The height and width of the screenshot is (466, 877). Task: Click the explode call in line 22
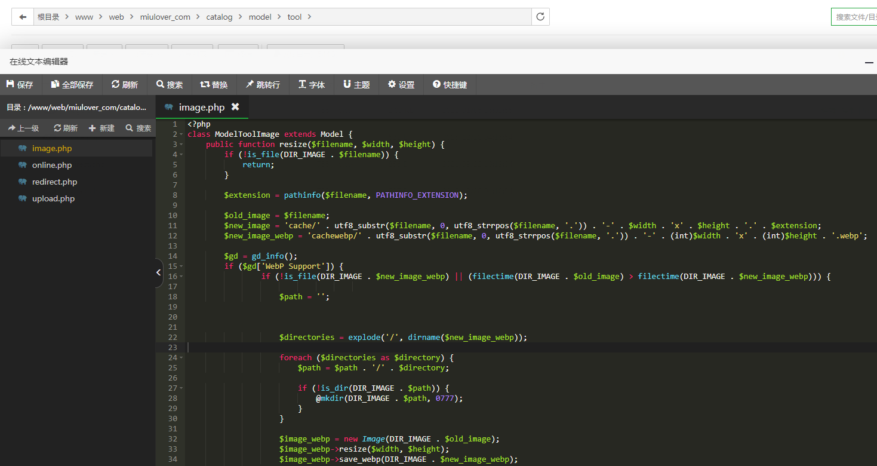(x=364, y=338)
